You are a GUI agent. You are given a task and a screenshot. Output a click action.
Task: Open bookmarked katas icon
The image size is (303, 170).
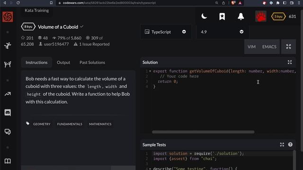pos(222,17)
